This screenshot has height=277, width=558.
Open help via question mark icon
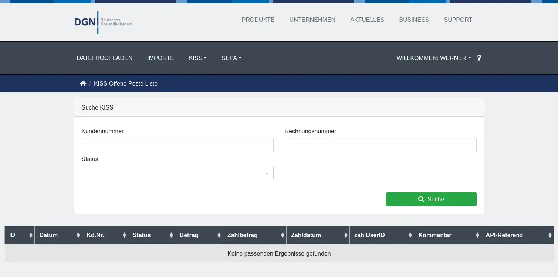[479, 58]
